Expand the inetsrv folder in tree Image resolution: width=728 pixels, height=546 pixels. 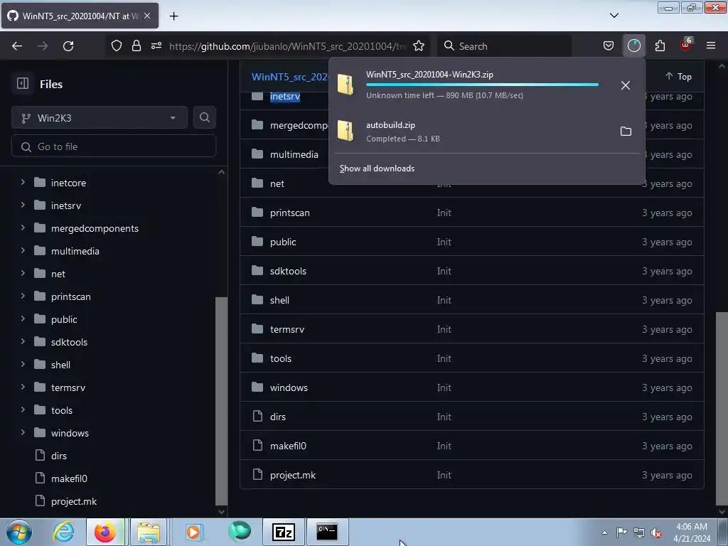(x=23, y=205)
